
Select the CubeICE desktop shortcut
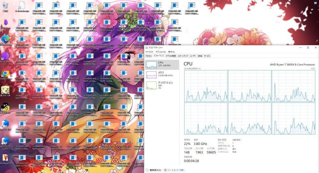click(x=5, y=125)
